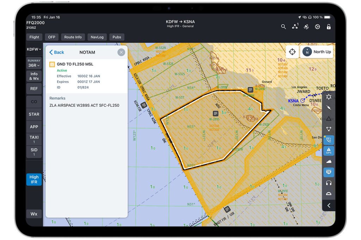This screenshot has width=361, height=240.
Task: Open the search icon in top bar
Action: pos(284,26)
